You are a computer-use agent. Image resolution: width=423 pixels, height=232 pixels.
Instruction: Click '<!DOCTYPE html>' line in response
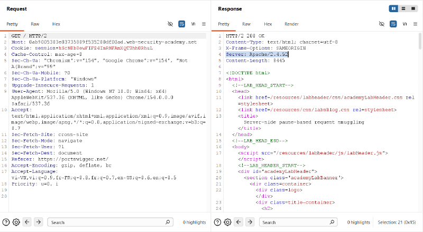(x=248, y=73)
